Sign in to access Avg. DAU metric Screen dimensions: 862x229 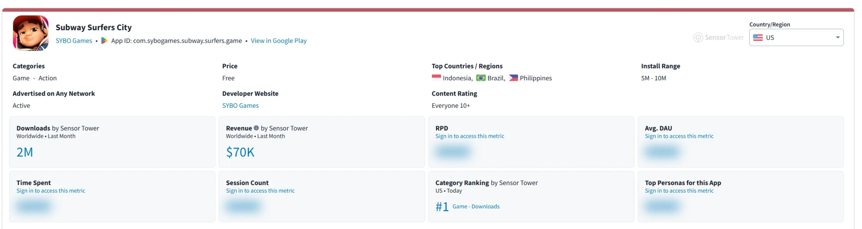pyautogui.click(x=679, y=136)
